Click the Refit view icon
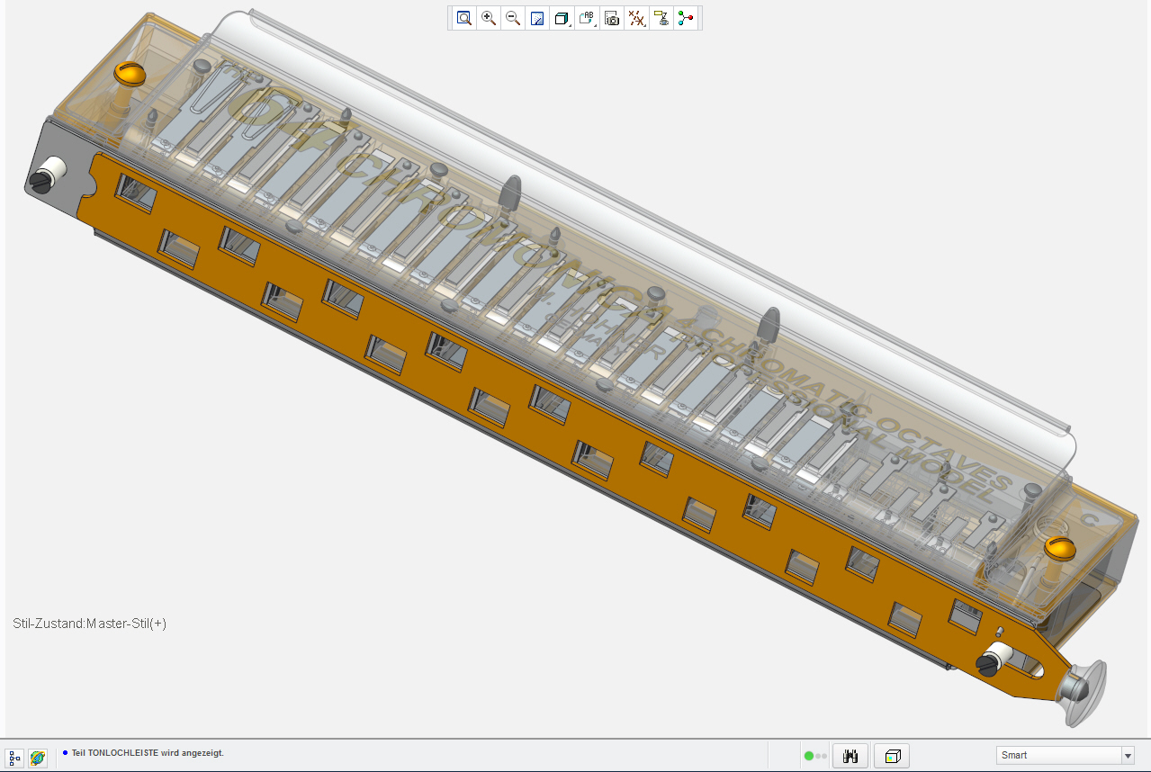This screenshot has width=1151, height=772. (464, 18)
